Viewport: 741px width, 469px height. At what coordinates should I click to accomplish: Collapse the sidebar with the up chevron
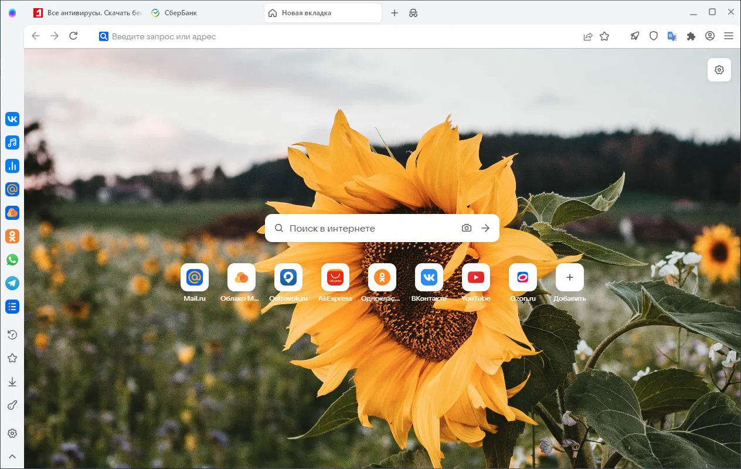(12, 456)
